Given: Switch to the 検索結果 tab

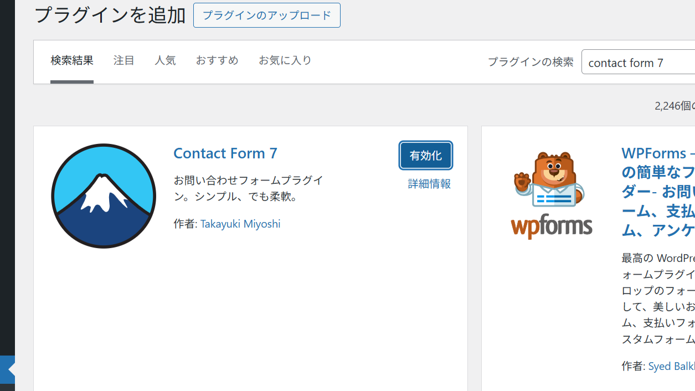Looking at the screenshot, I should (72, 60).
